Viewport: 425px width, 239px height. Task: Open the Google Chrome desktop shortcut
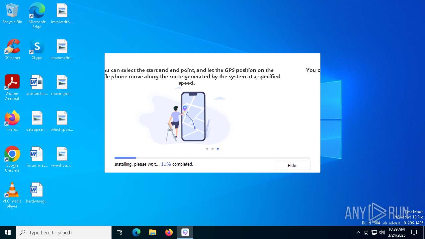(12, 159)
